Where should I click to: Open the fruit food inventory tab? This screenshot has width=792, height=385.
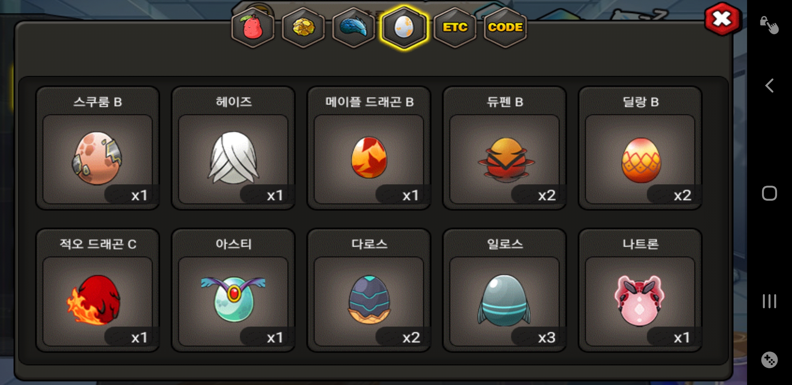(x=253, y=27)
